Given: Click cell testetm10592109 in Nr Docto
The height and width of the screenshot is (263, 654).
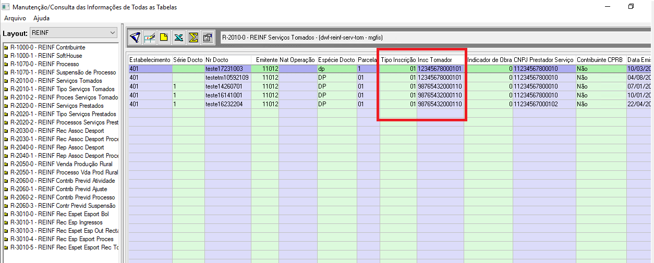Looking at the screenshot, I should (x=227, y=78).
